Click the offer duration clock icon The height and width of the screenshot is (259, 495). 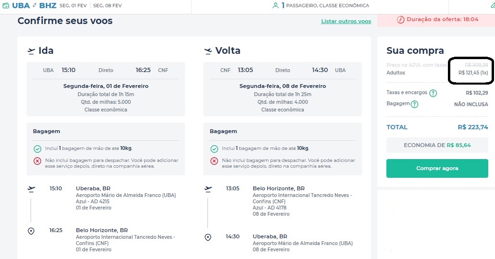point(401,20)
